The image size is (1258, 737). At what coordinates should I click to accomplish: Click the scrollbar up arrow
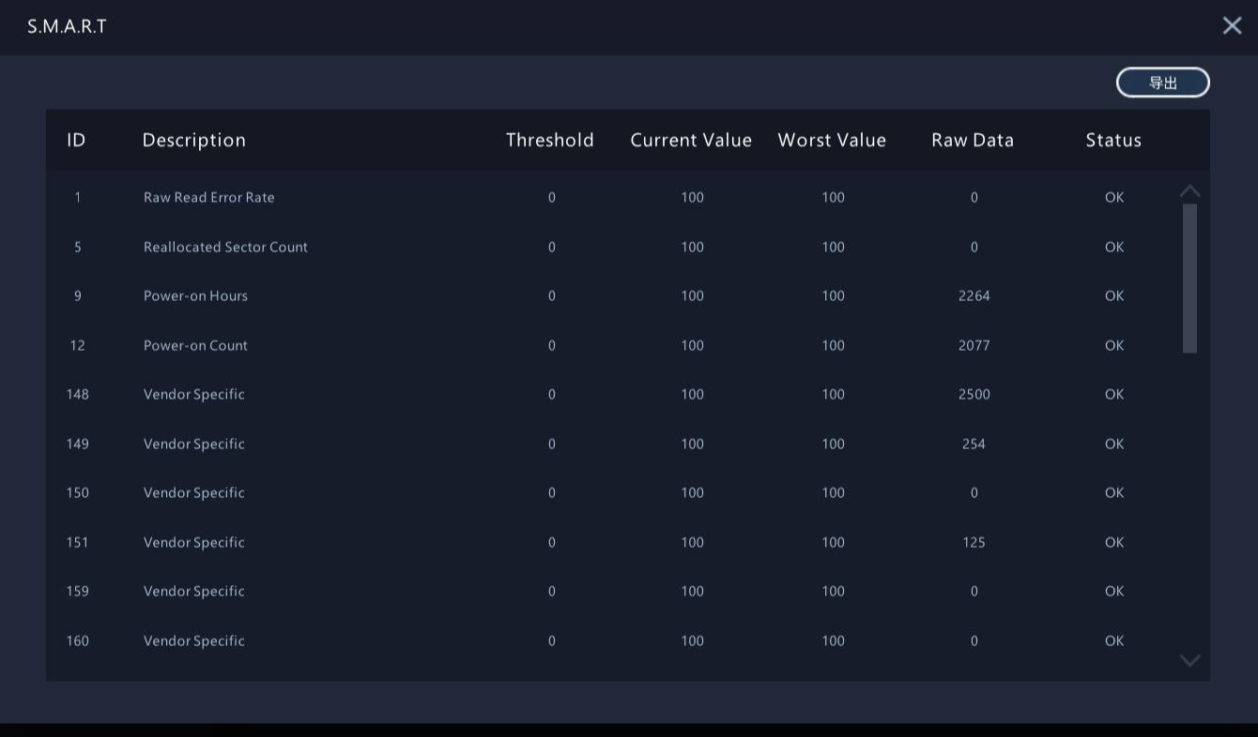1189,191
